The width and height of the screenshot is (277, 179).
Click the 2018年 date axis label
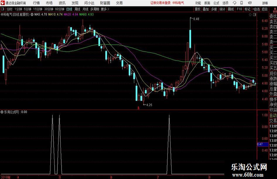(6, 177)
